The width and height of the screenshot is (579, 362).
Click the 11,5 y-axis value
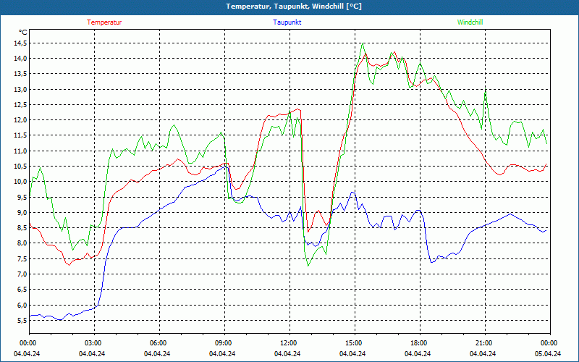pos(21,135)
